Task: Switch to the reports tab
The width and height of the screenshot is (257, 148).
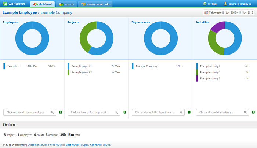Action: [66, 4]
